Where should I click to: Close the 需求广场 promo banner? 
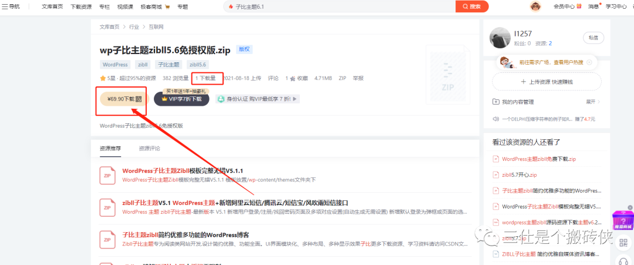tap(589, 62)
